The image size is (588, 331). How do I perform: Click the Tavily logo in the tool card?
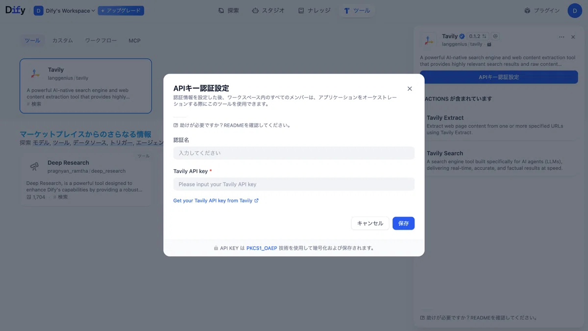coord(34,74)
